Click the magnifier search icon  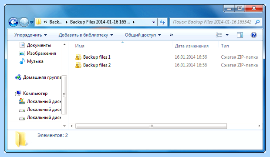(257, 22)
